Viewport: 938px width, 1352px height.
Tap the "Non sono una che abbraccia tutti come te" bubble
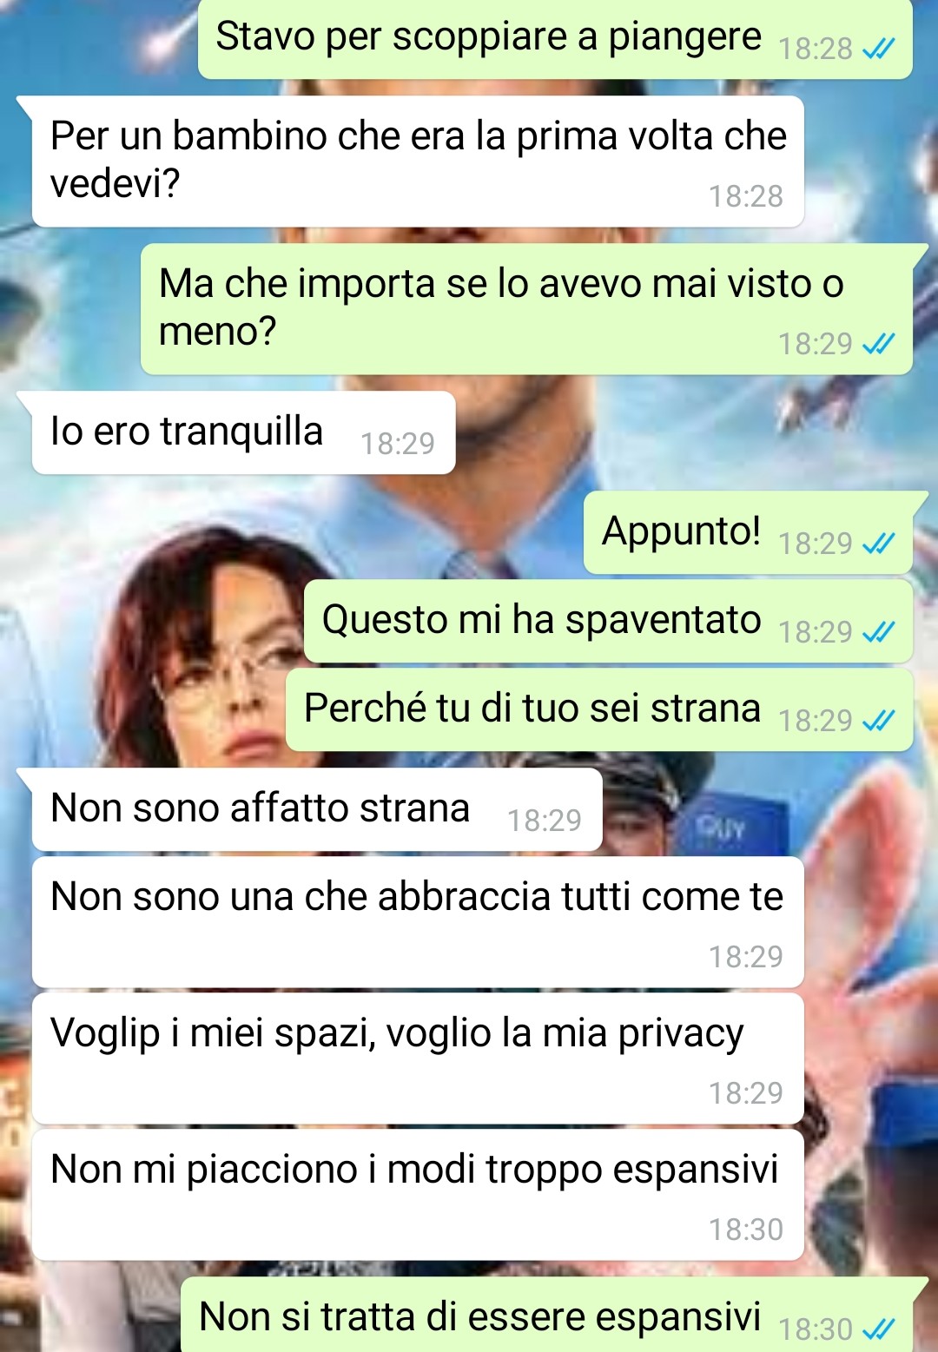(x=418, y=922)
